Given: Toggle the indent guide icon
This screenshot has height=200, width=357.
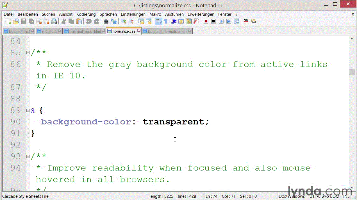Looking at the screenshot, I should (x=174, y=21).
